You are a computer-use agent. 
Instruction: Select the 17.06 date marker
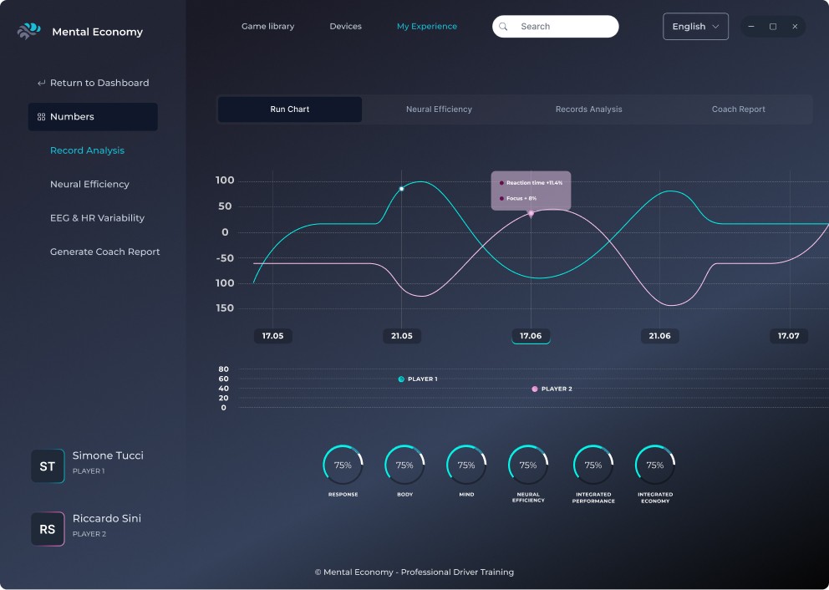point(531,336)
